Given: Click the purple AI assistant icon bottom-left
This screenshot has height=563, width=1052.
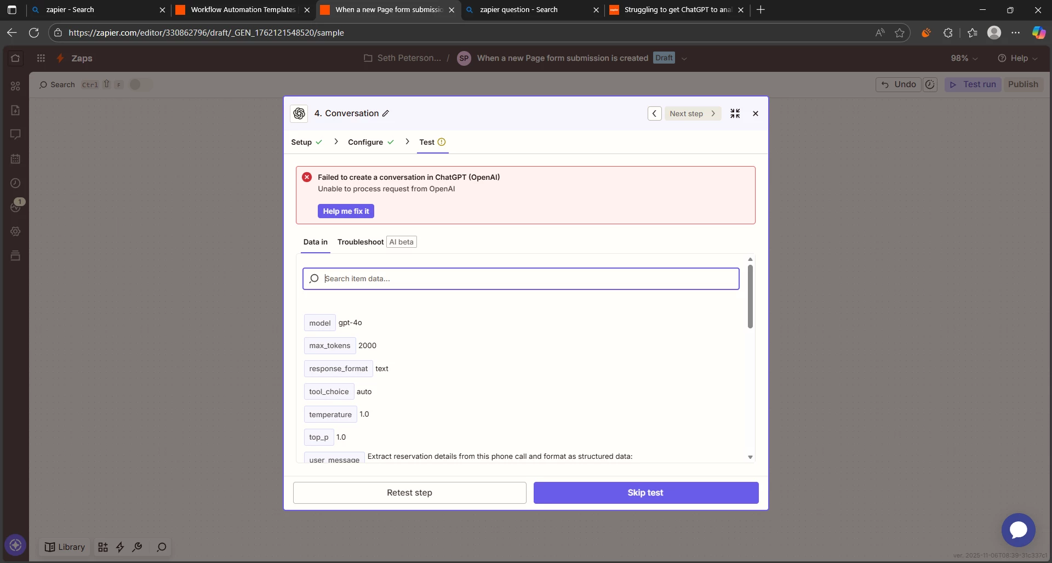Looking at the screenshot, I should 15,545.
